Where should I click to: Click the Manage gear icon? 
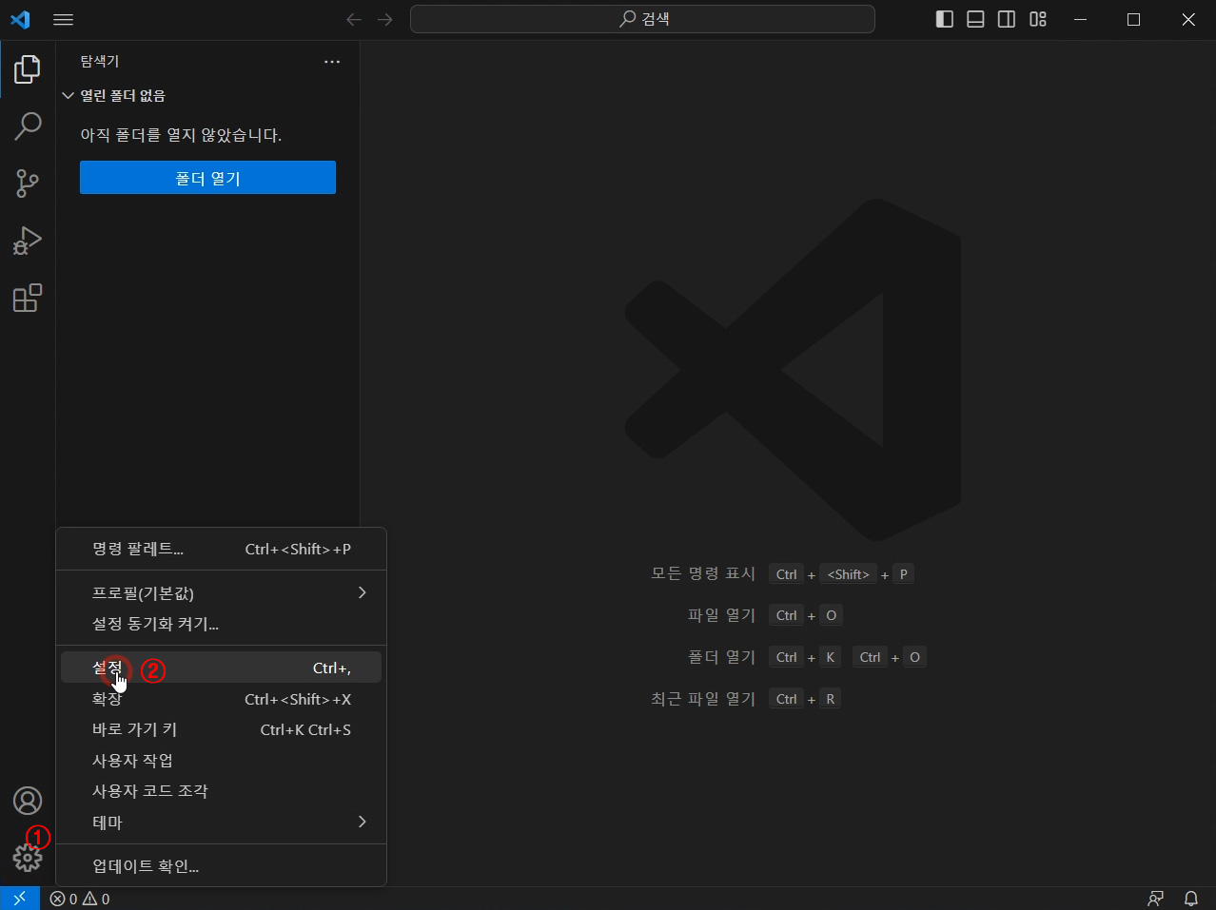coord(28,859)
